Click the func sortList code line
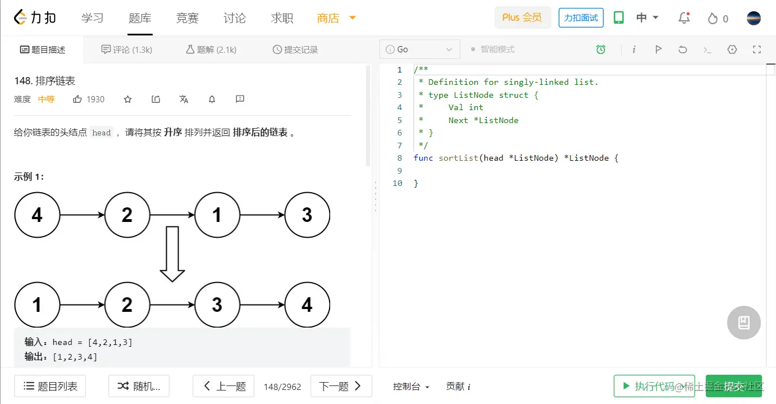Image resolution: width=776 pixels, height=404 pixels. click(515, 158)
